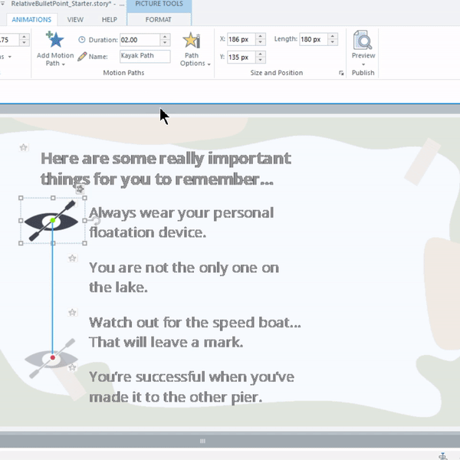The image size is (460, 460).
Task: Click the clock icon beside Duration
Action: (82, 40)
